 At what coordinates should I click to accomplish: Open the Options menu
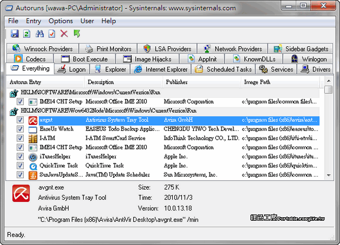tap(61, 21)
